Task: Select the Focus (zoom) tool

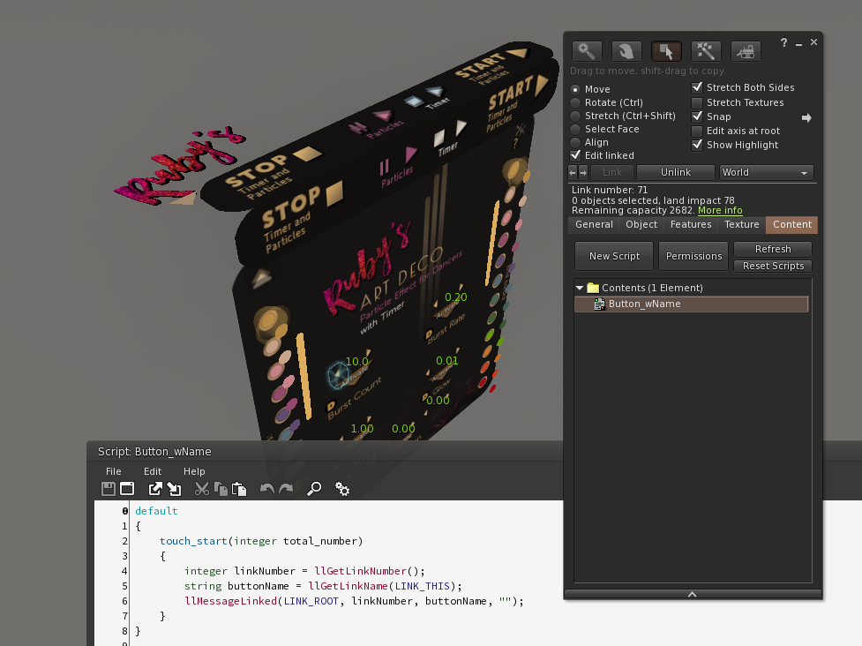Action: [x=587, y=51]
